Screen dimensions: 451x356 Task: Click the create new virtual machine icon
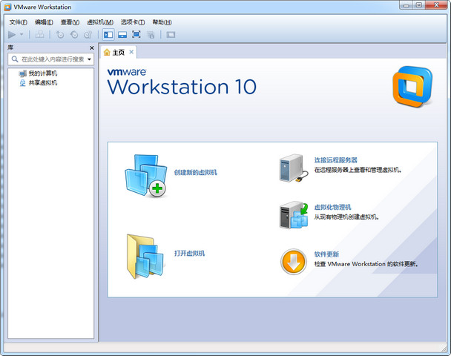pos(145,176)
